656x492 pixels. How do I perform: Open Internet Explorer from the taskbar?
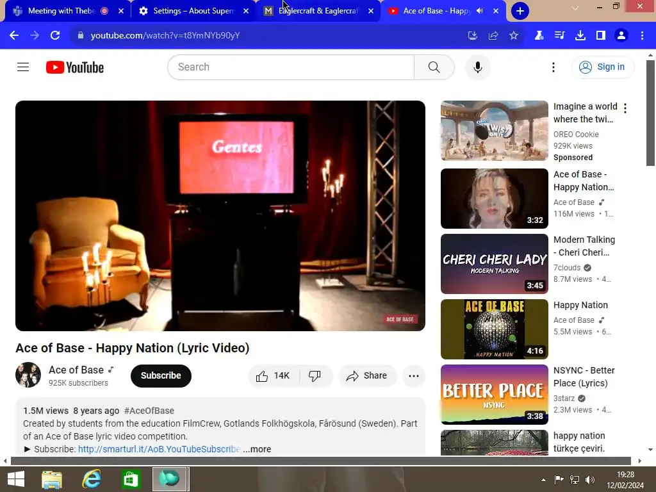point(91,479)
